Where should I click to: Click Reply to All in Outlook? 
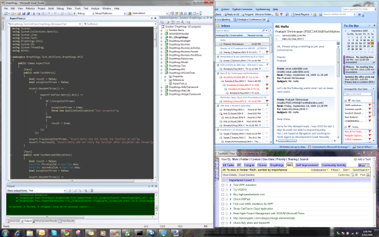coord(231,15)
